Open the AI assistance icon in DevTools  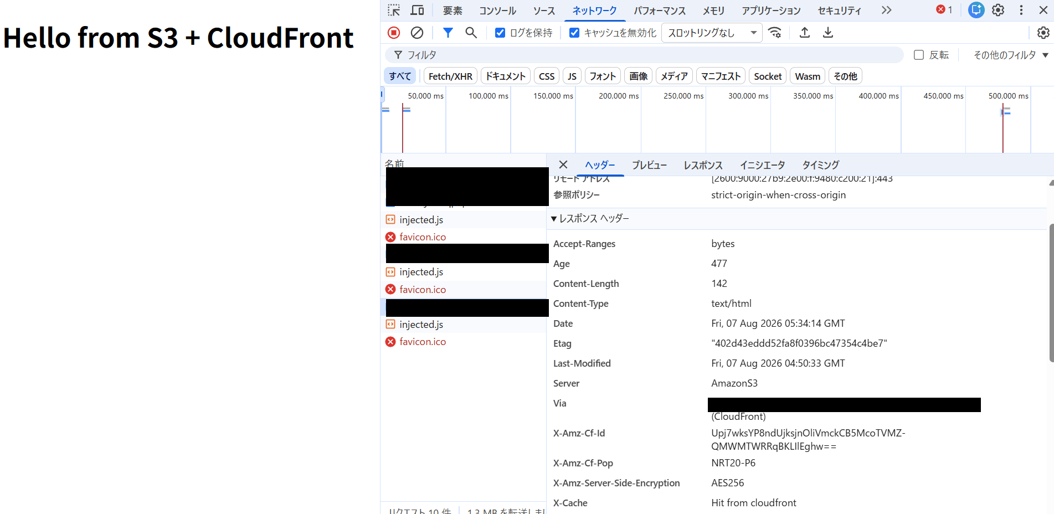click(x=976, y=10)
